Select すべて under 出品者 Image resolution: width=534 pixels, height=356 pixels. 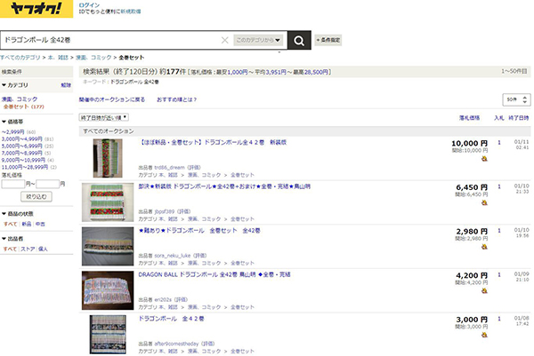pos(10,249)
